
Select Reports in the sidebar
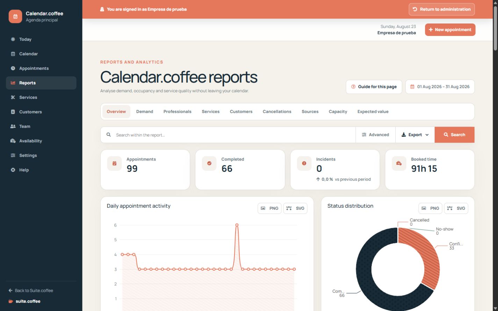point(41,83)
